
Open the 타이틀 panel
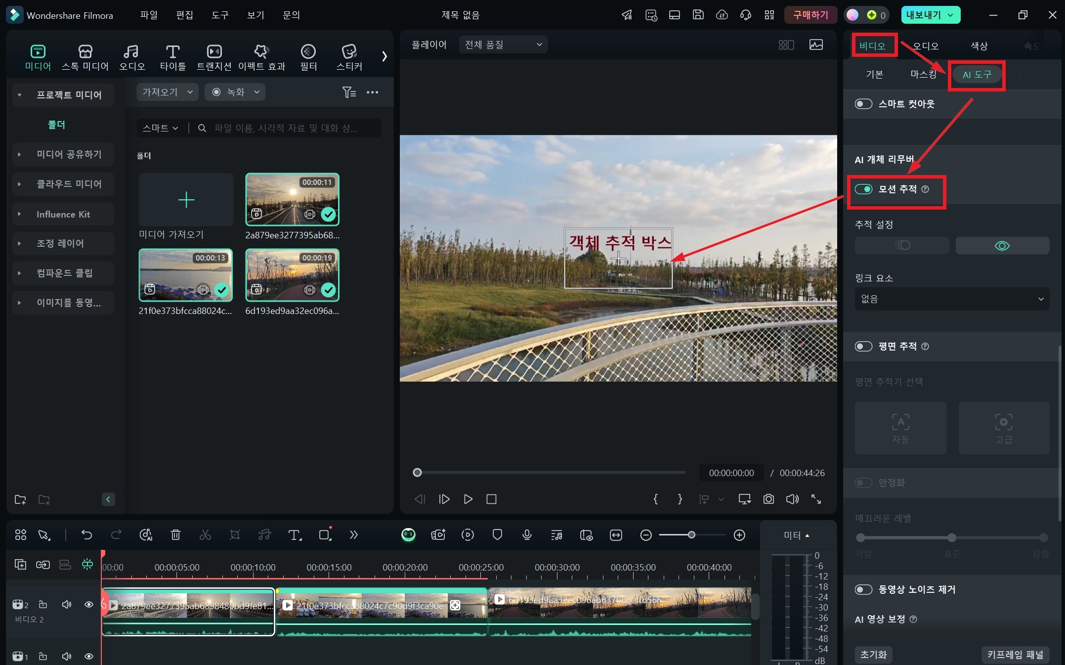(x=172, y=57)
